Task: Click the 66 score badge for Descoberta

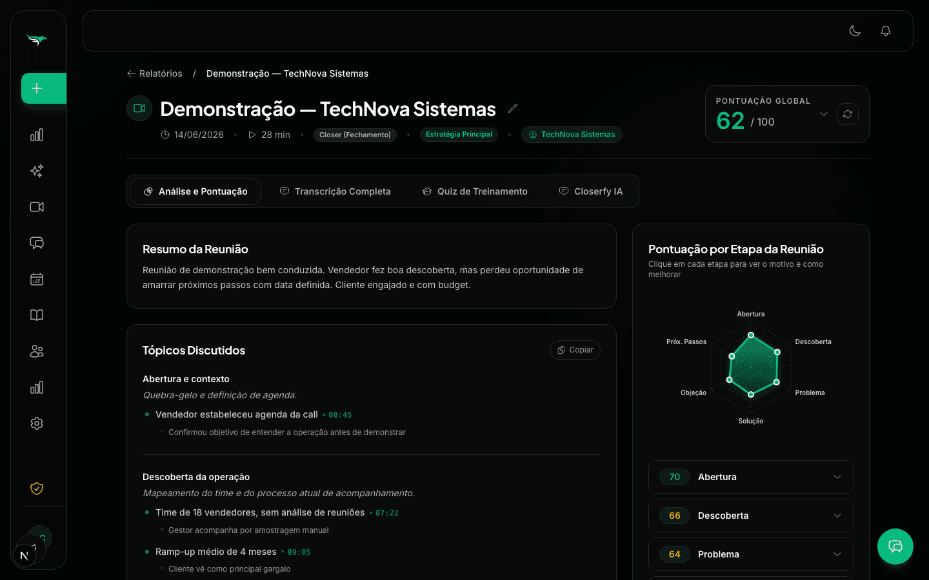Action: coord(675,516)
